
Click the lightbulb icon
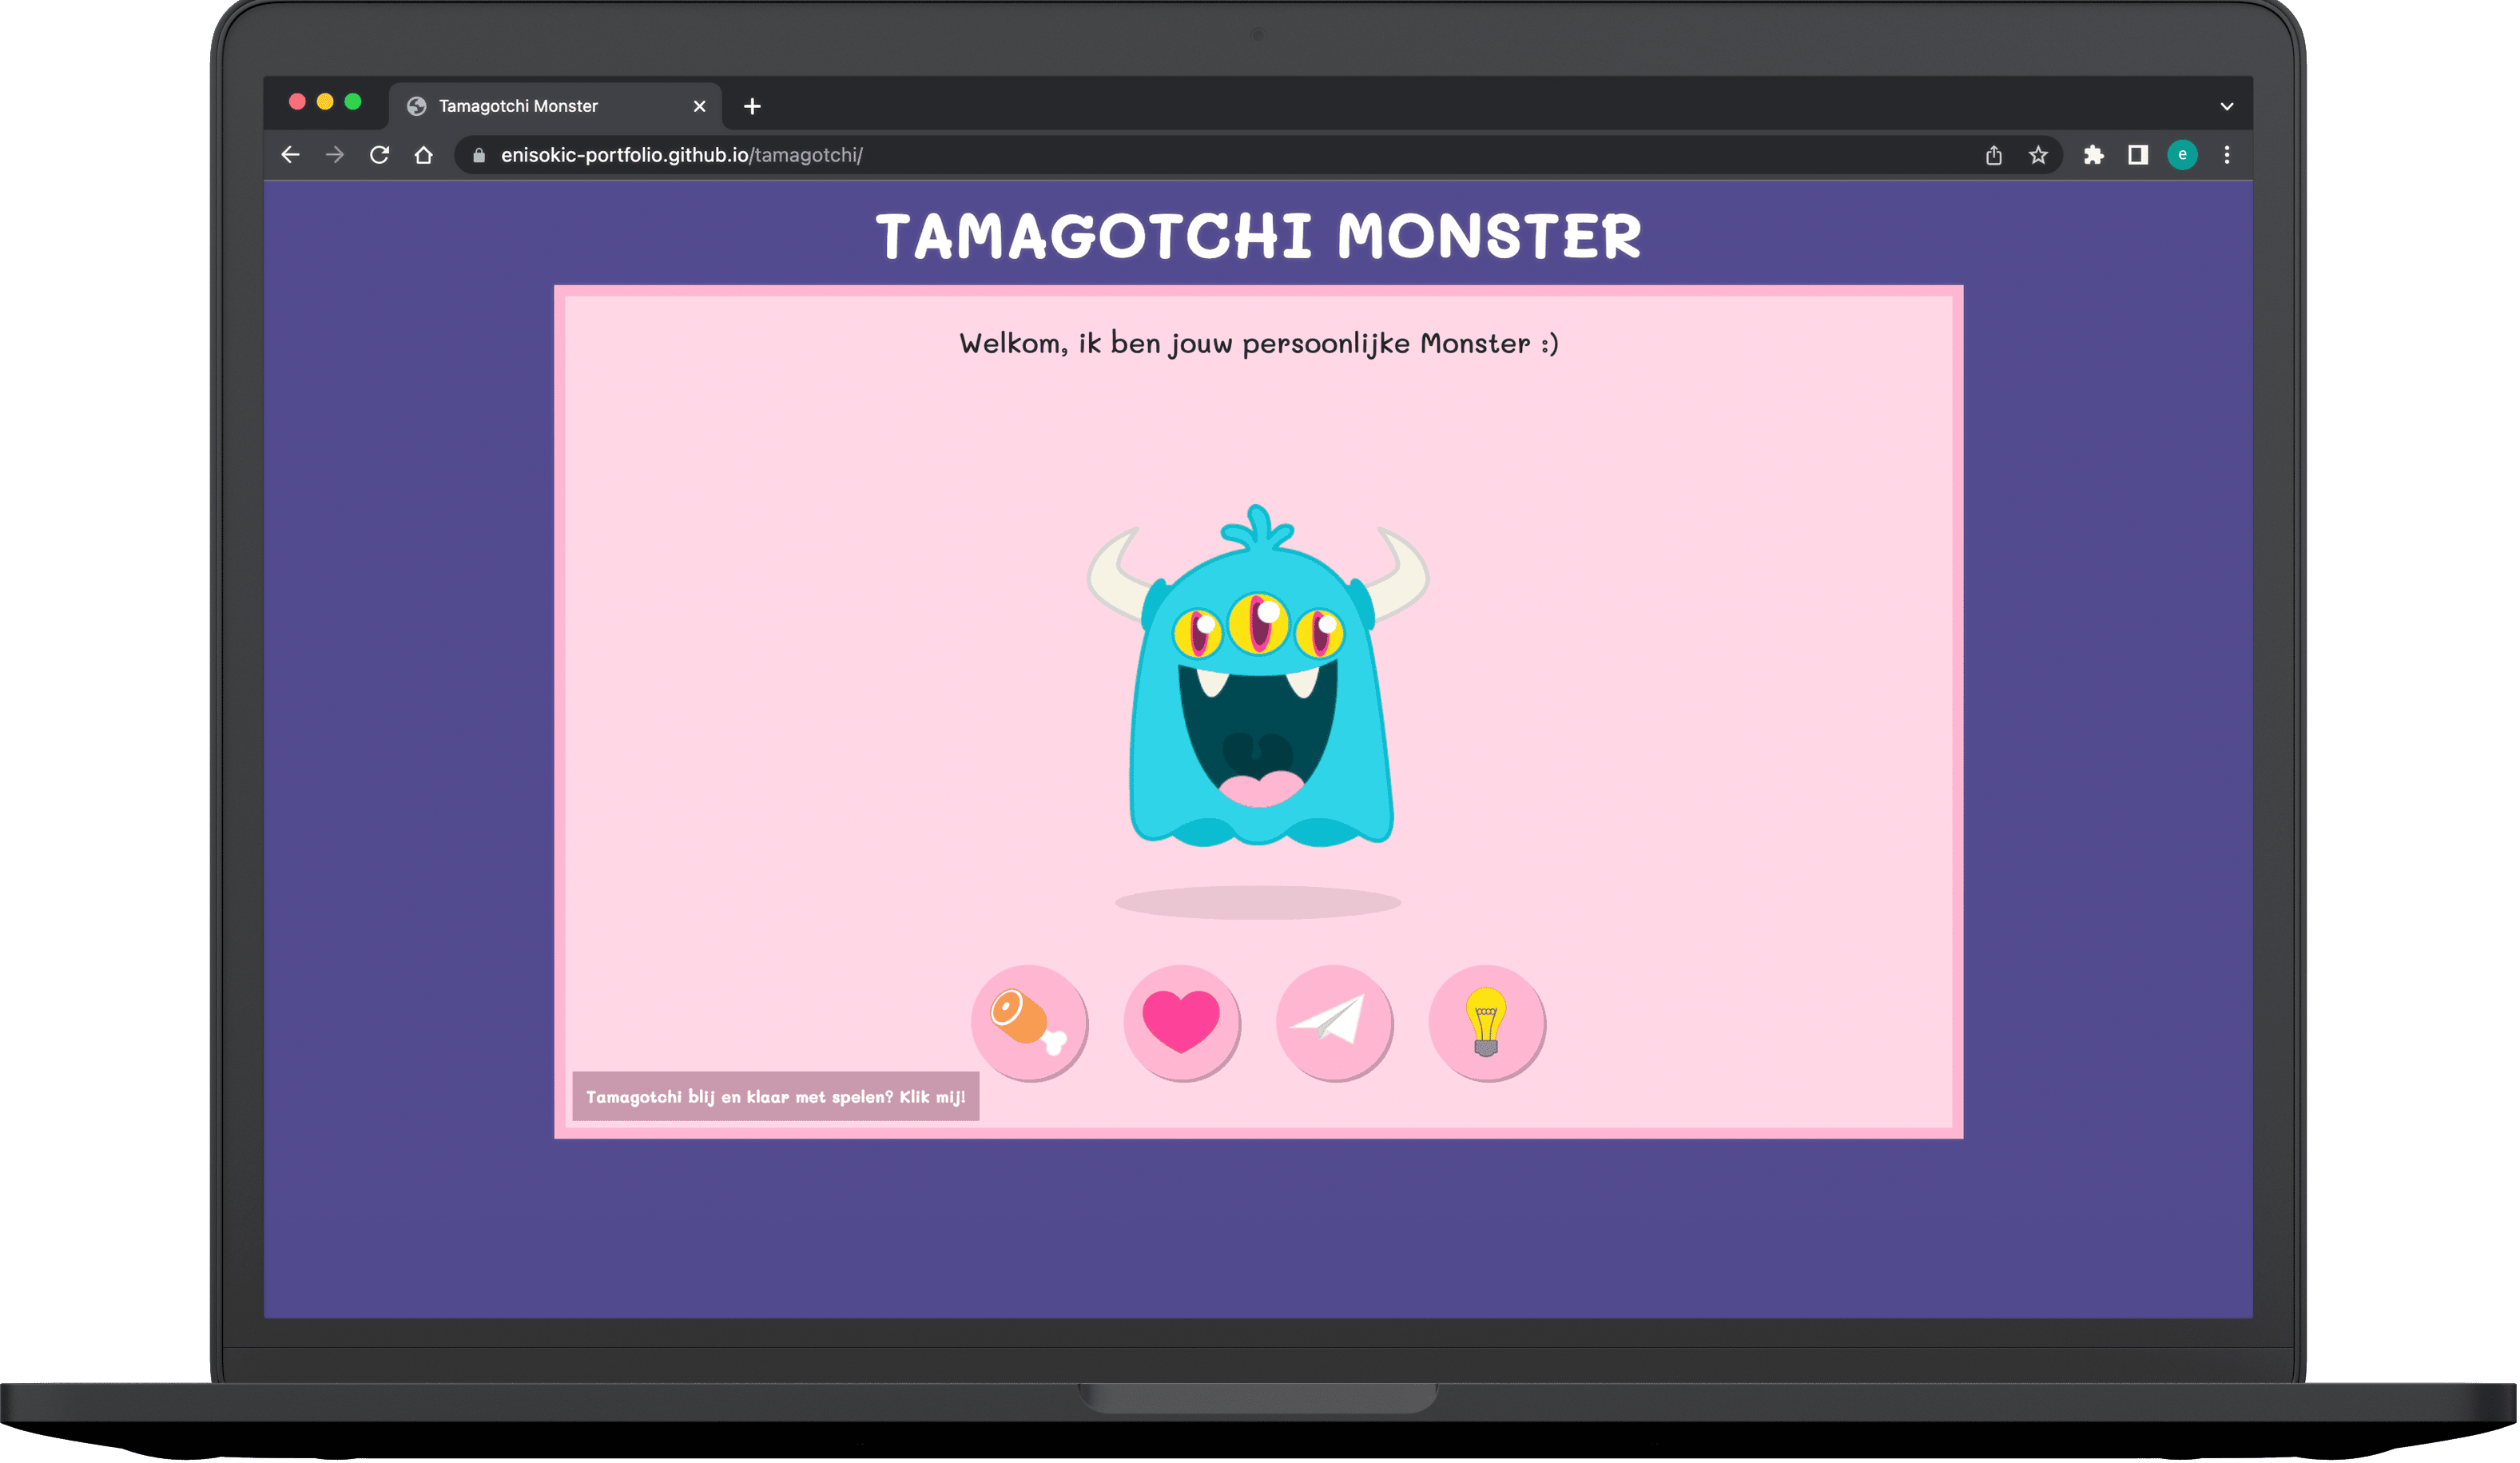tap(1486, 1022)
